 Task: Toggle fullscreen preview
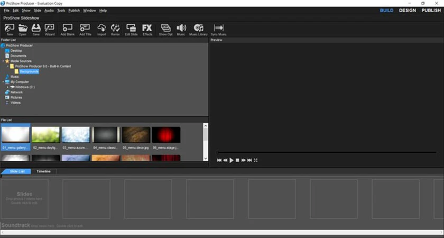pyautogui.click(x=256, y=160)
